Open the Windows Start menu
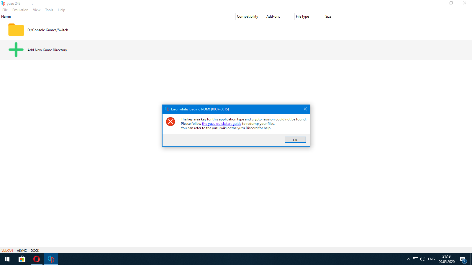 (x=7, y=259)
